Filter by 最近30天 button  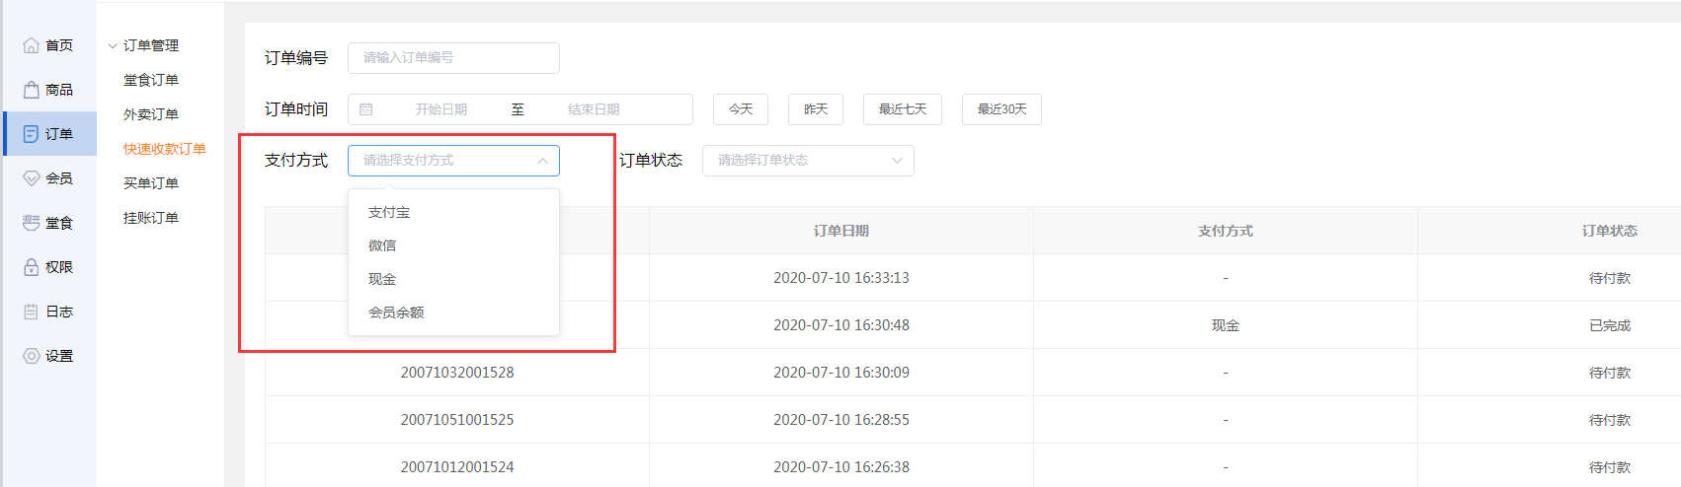pyautogui.click(x=1001, y=109)
